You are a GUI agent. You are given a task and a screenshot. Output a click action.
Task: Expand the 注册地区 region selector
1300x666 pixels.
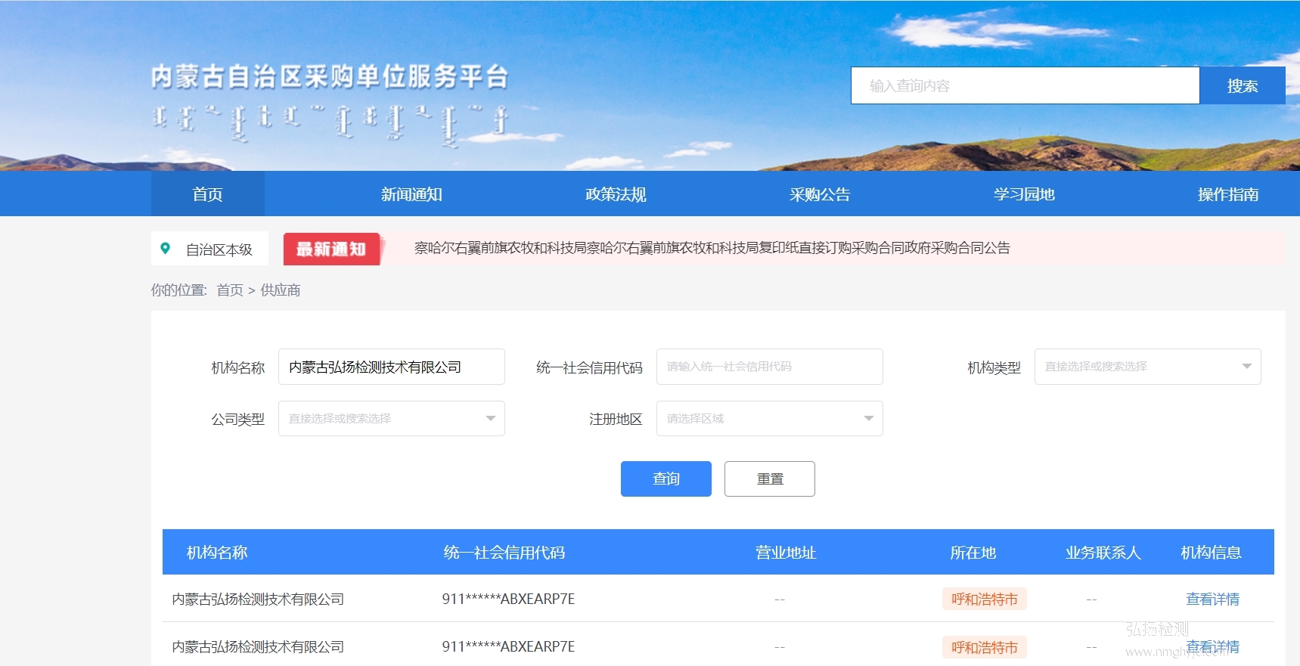point(769,419)
